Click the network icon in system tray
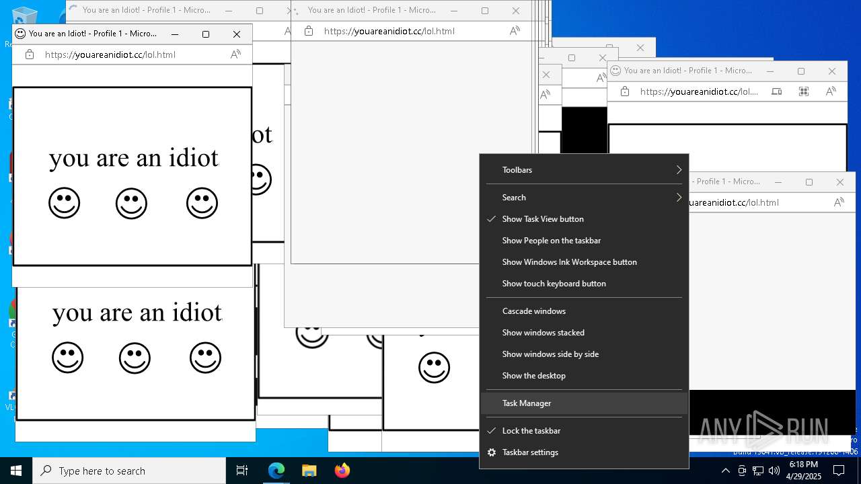The height and width of the screenshot is (484, 861). (x=757, y=471)
